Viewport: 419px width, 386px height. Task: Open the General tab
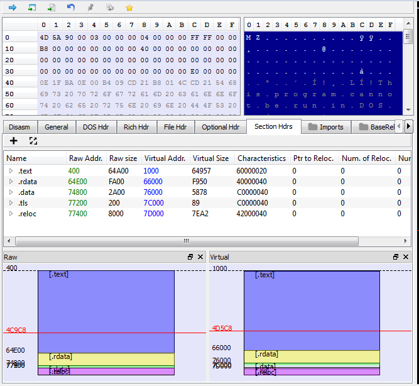tap(57, 127)
